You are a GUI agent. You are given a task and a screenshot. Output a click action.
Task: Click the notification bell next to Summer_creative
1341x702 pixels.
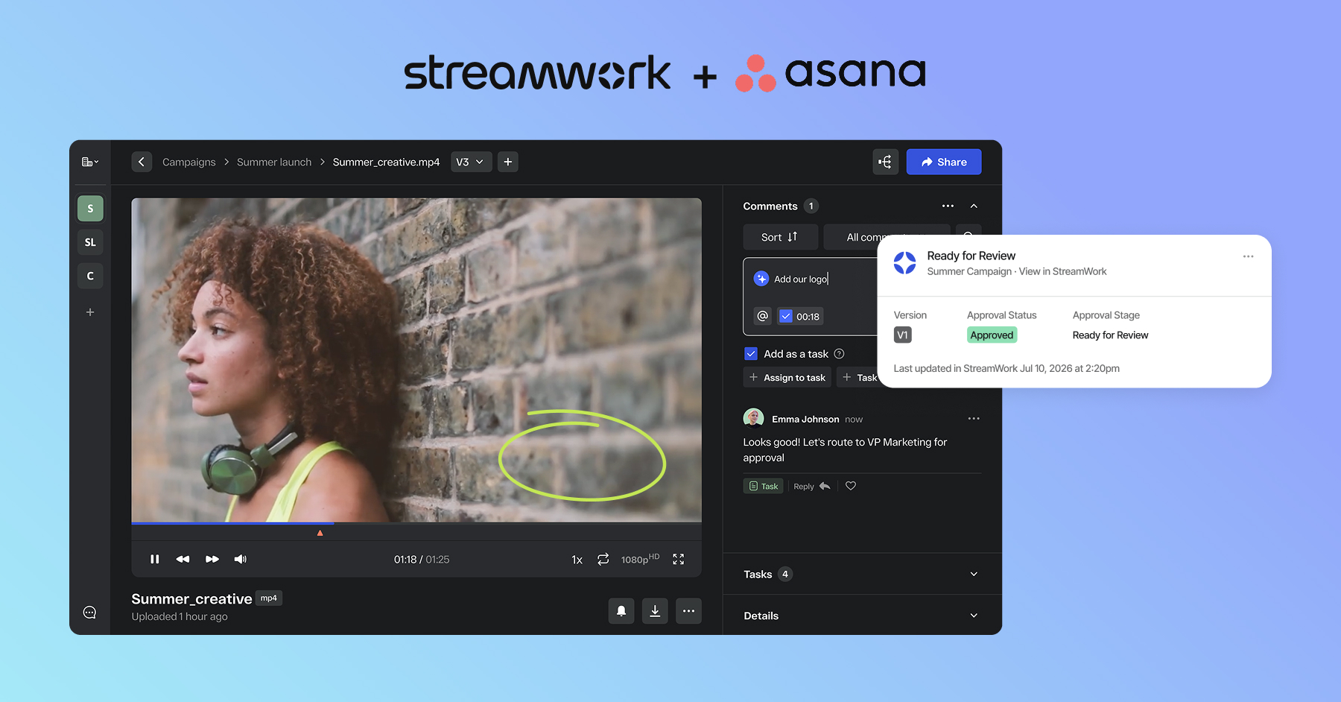(621, 610)
